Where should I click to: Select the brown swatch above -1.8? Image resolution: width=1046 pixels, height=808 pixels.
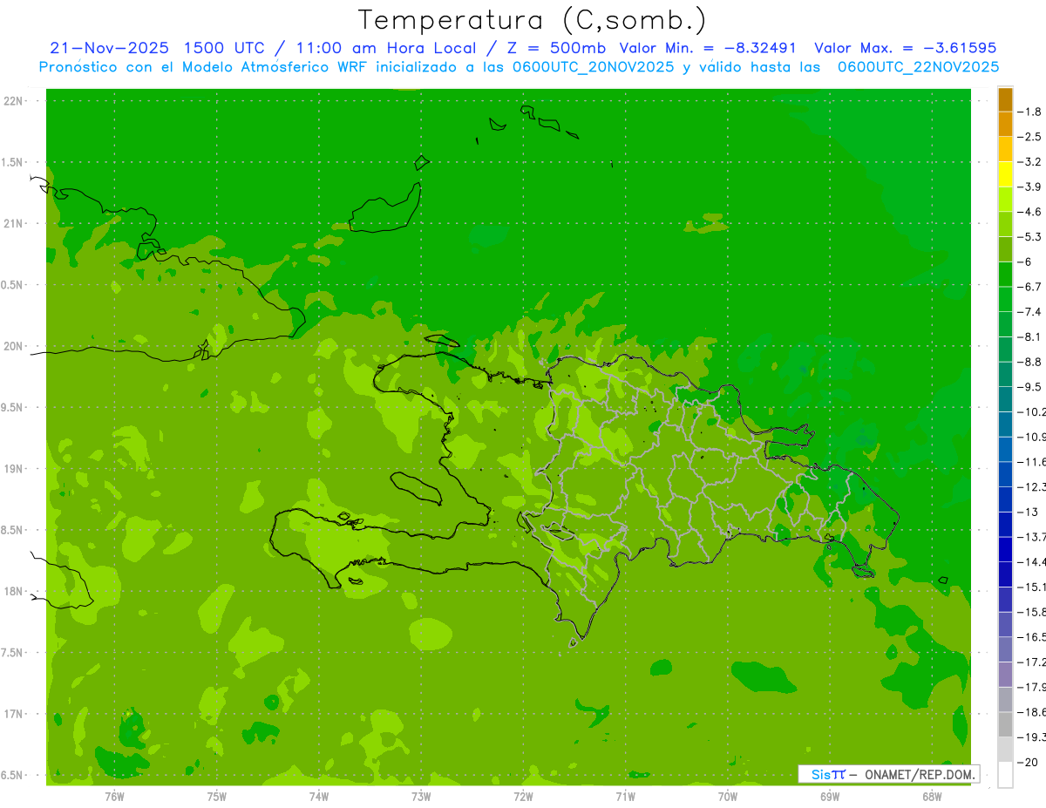1005,99
